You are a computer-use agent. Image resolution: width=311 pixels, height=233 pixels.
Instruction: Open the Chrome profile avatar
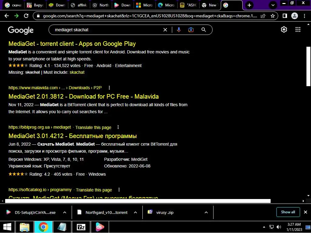pos(295,16)
